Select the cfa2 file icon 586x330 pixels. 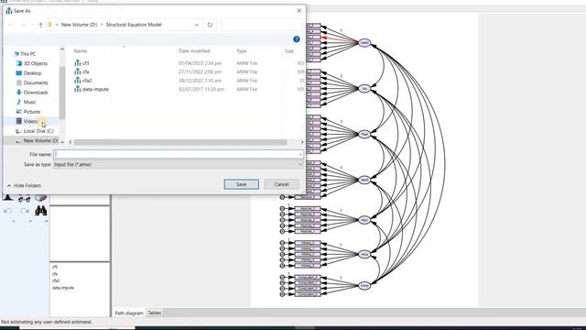[77, 80]
